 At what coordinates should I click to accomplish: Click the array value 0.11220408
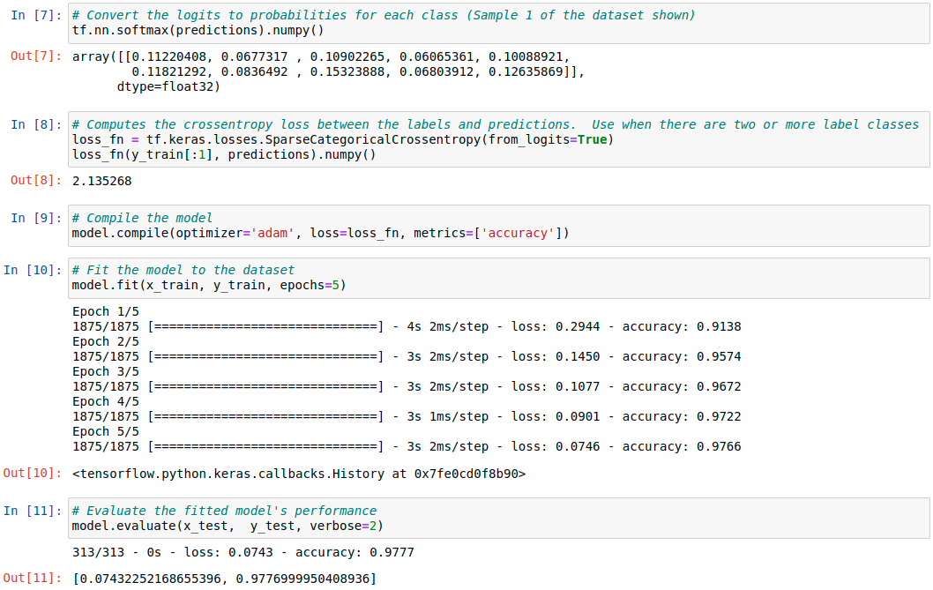point(169,57)
